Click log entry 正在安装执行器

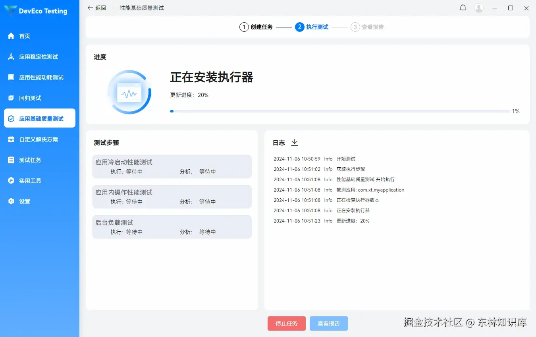click(x=353, y=211)
